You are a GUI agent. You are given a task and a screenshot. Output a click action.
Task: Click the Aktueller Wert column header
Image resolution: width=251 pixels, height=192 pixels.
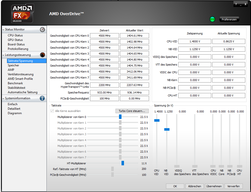pos(134,30)
